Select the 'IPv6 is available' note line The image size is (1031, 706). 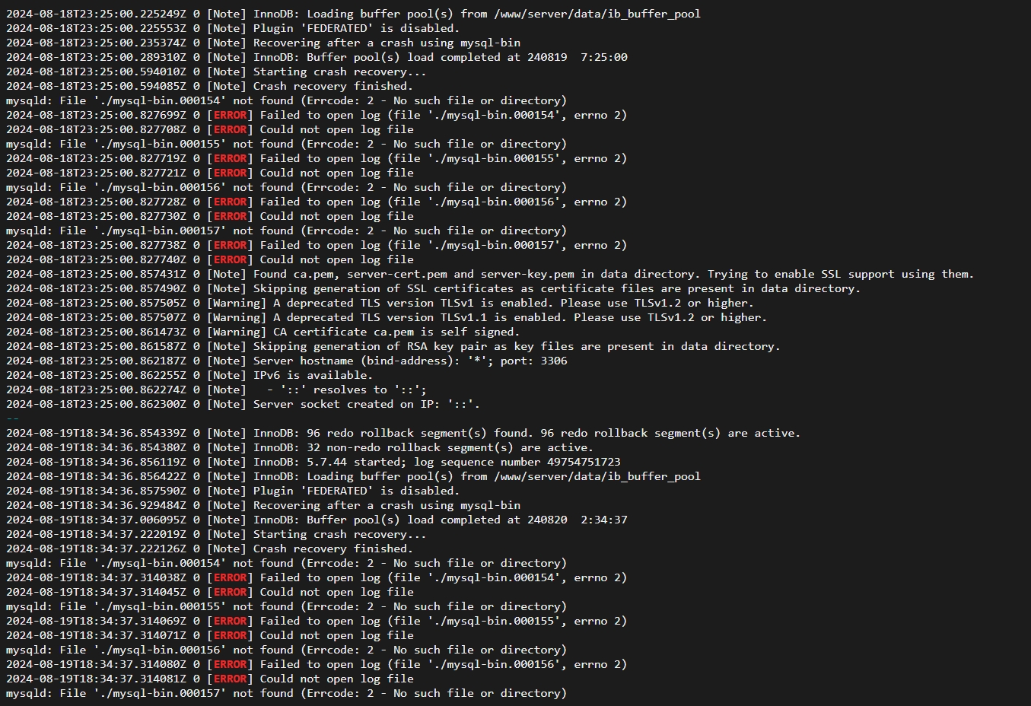click(189, 375)
